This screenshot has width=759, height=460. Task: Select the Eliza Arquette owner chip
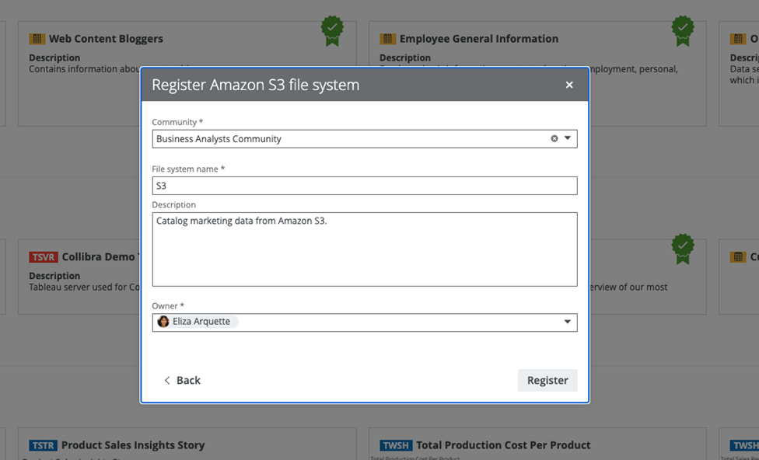[201, 322]
